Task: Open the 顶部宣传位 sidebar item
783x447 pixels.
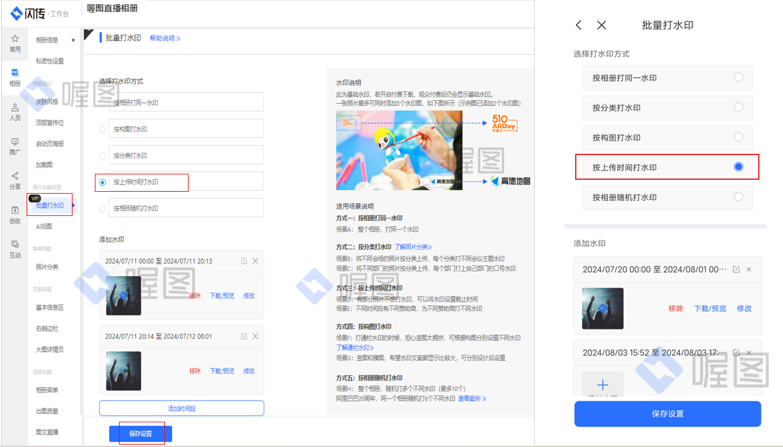Action: click(x=50, y=122)
